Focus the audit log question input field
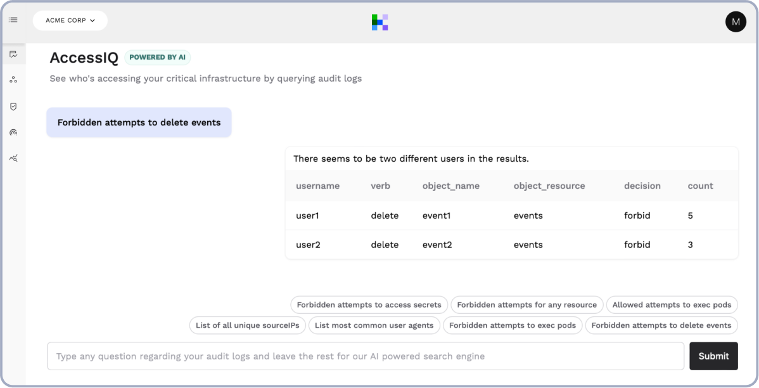Image resolution: width=759 pixels, height=388 pixels. tap(365, 356)
